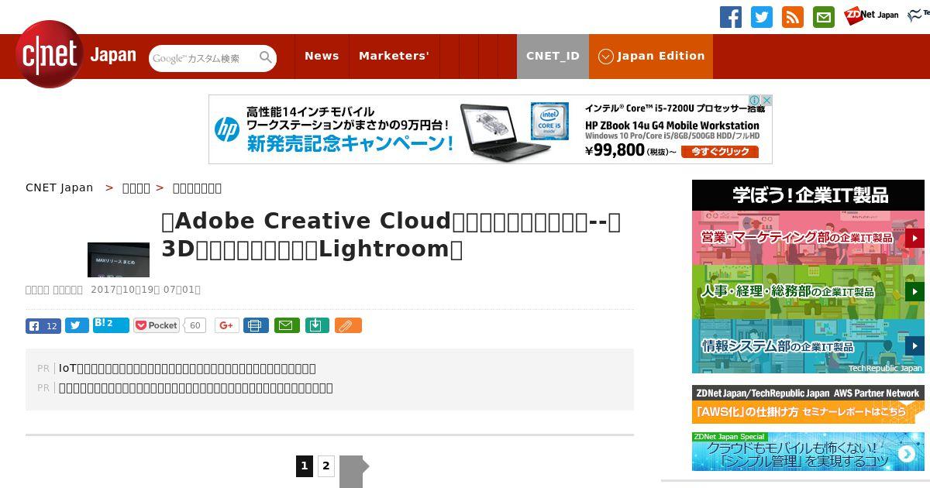The height and width of the screenshot is (488, 930).
Task: Save the article to Pocket
Action: (x=157, y=325)
